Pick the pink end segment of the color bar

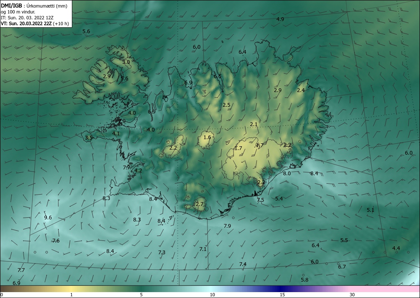point(386,289)
